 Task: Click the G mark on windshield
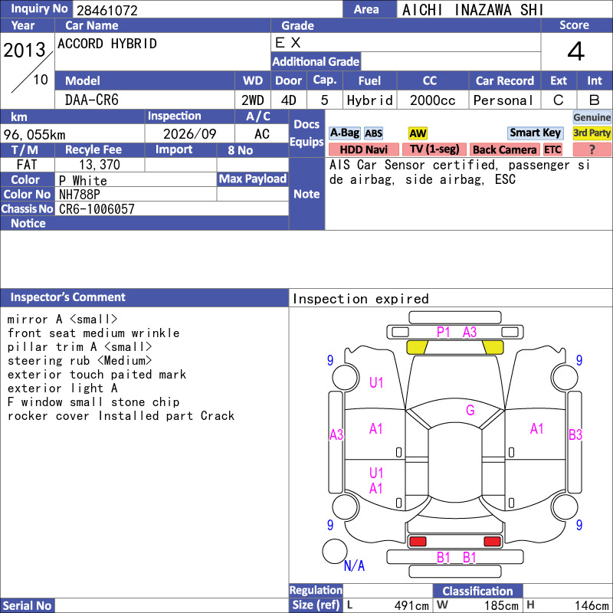(470, 410)
